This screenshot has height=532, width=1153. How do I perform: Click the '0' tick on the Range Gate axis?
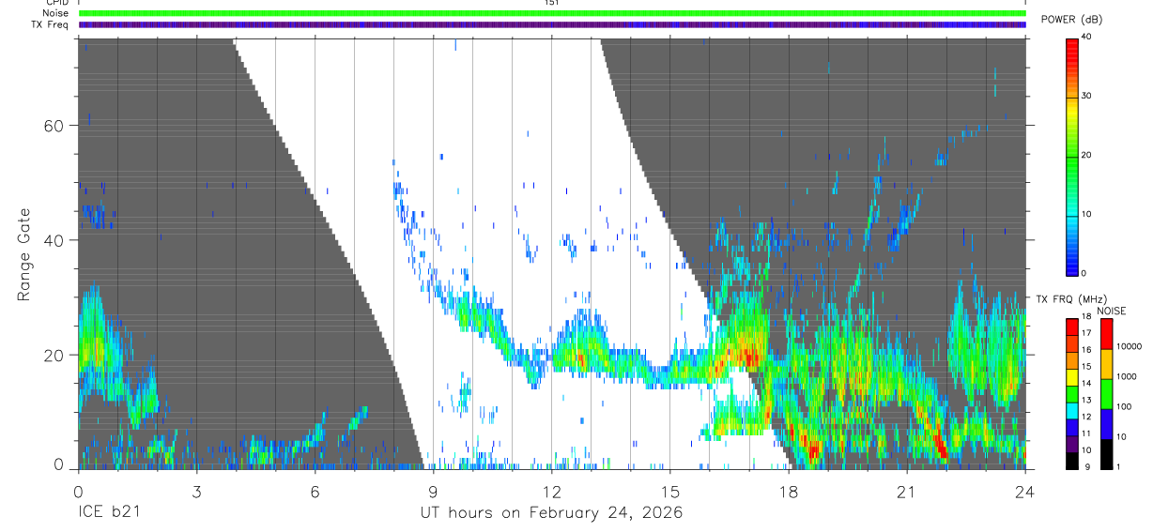[59, 464]
